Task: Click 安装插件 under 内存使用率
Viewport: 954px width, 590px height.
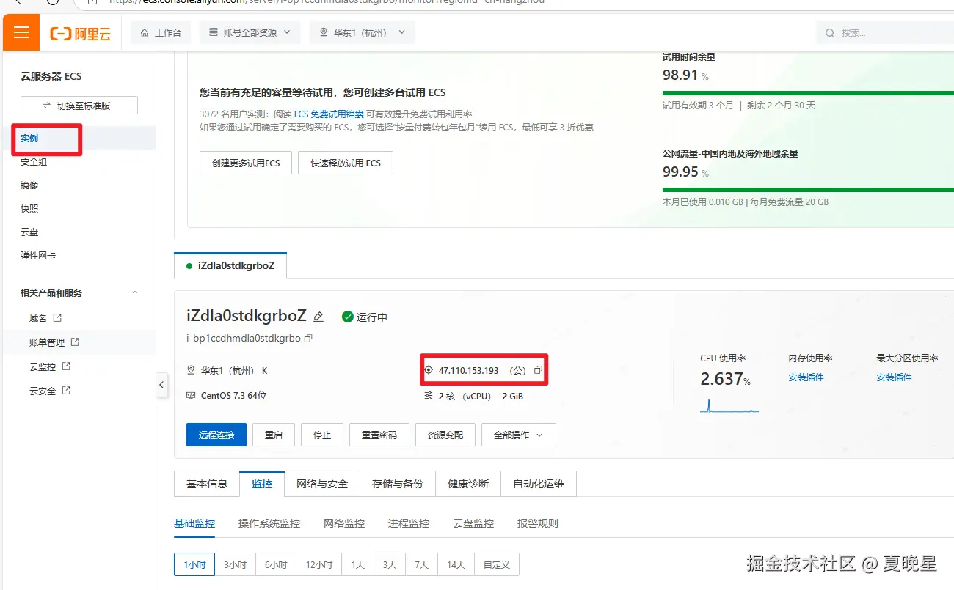Action: point(806,377)
